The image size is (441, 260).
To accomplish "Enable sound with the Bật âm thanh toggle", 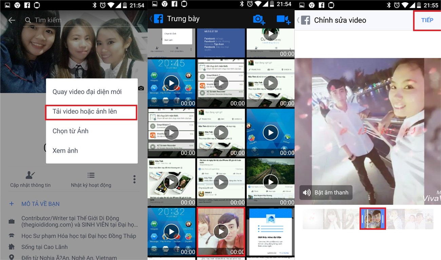I will tap(326, 192).
